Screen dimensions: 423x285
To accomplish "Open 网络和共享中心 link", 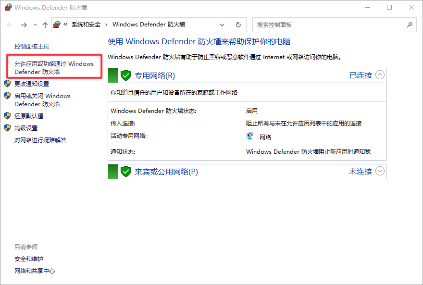I will pyautogui.click(x=35, y=271).
